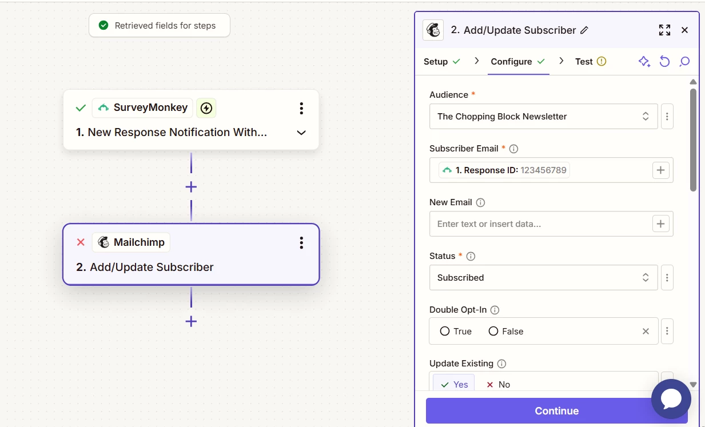The width and height of the screenshot is (705, 427).
Task: Click the scrollbar up arrow in panel
Action: point(693,82)
